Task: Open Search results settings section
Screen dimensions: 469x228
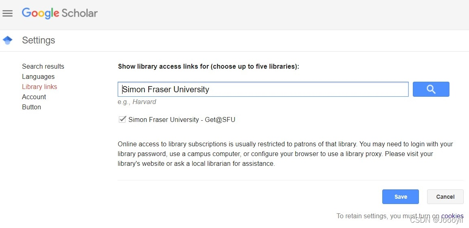Action: tap(43, 66)
